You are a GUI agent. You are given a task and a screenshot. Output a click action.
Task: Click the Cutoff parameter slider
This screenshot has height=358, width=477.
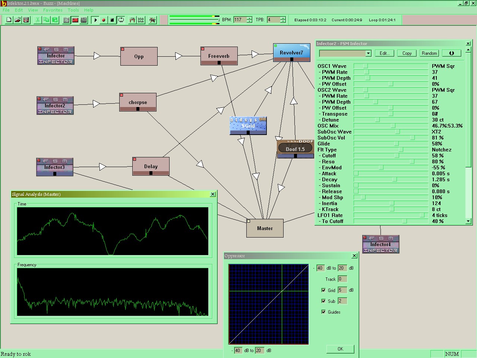391,156
